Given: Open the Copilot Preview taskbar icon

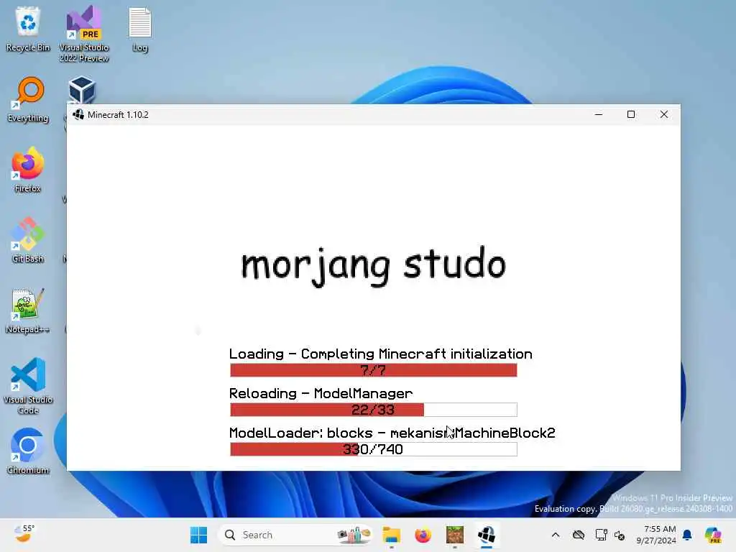Looking at the screenshot, I should (713, 535).
